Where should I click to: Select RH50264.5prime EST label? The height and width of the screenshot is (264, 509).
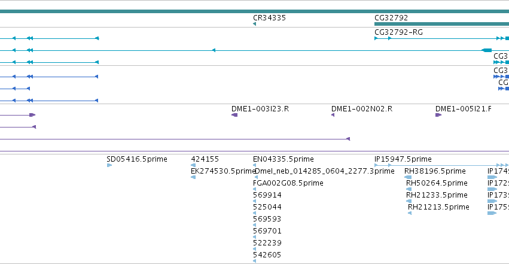click(x=437, y=183)
